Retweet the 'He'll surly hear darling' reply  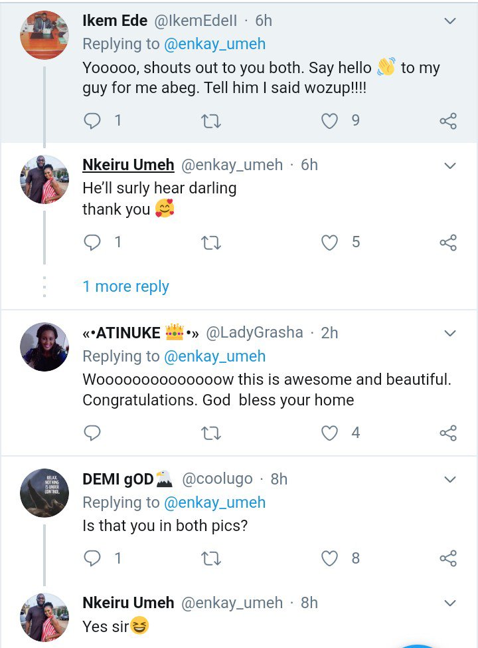point(210,243)
